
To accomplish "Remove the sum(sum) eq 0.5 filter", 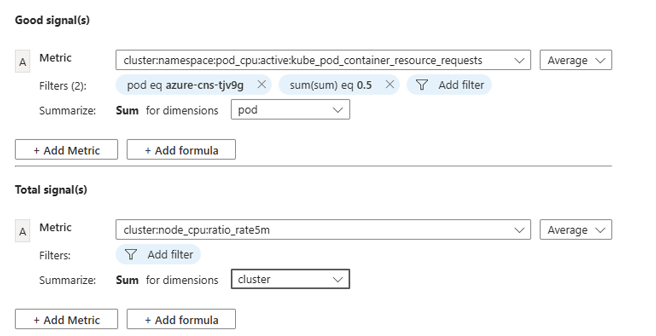I will (x=390, y=85).
